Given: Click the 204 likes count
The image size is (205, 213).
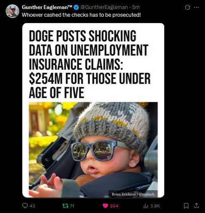Looking at the screenshot, I should click(114, 206).
